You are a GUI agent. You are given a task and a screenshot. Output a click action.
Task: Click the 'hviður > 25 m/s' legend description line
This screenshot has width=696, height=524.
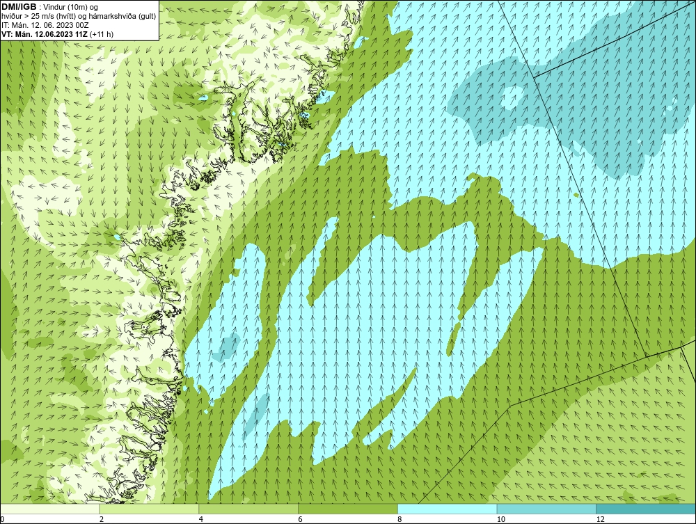click(x=79, y=17)
